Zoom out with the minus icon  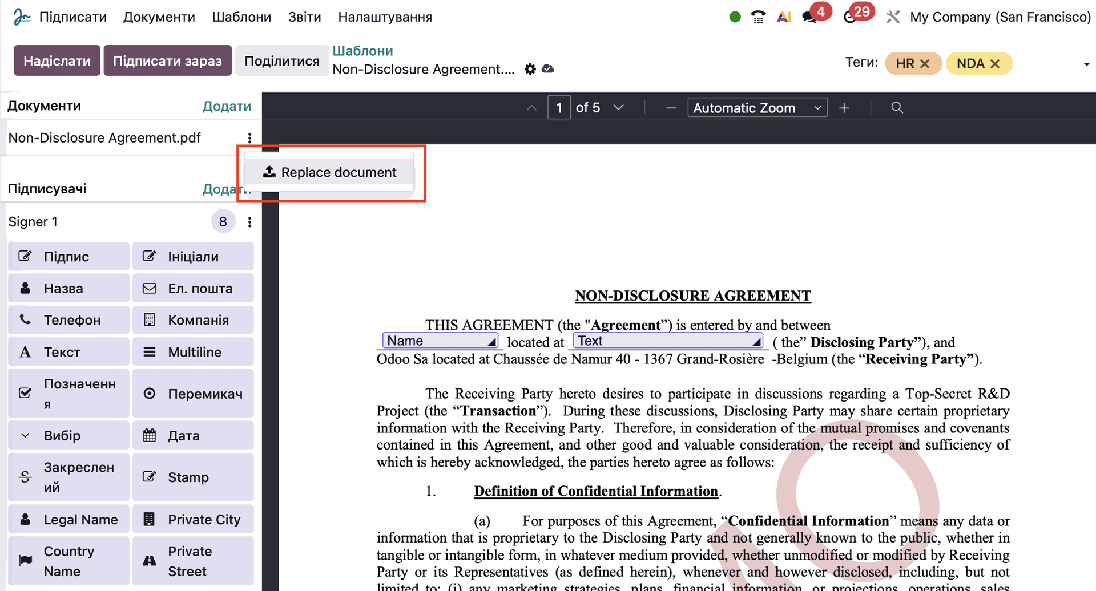click(671, 108)
